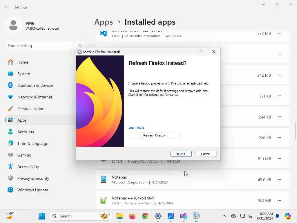Image resolution: width=297 pixels, height=223 pixels.
Task: Click the Bluetooth icon in sidebar
Action: [10, 85]
